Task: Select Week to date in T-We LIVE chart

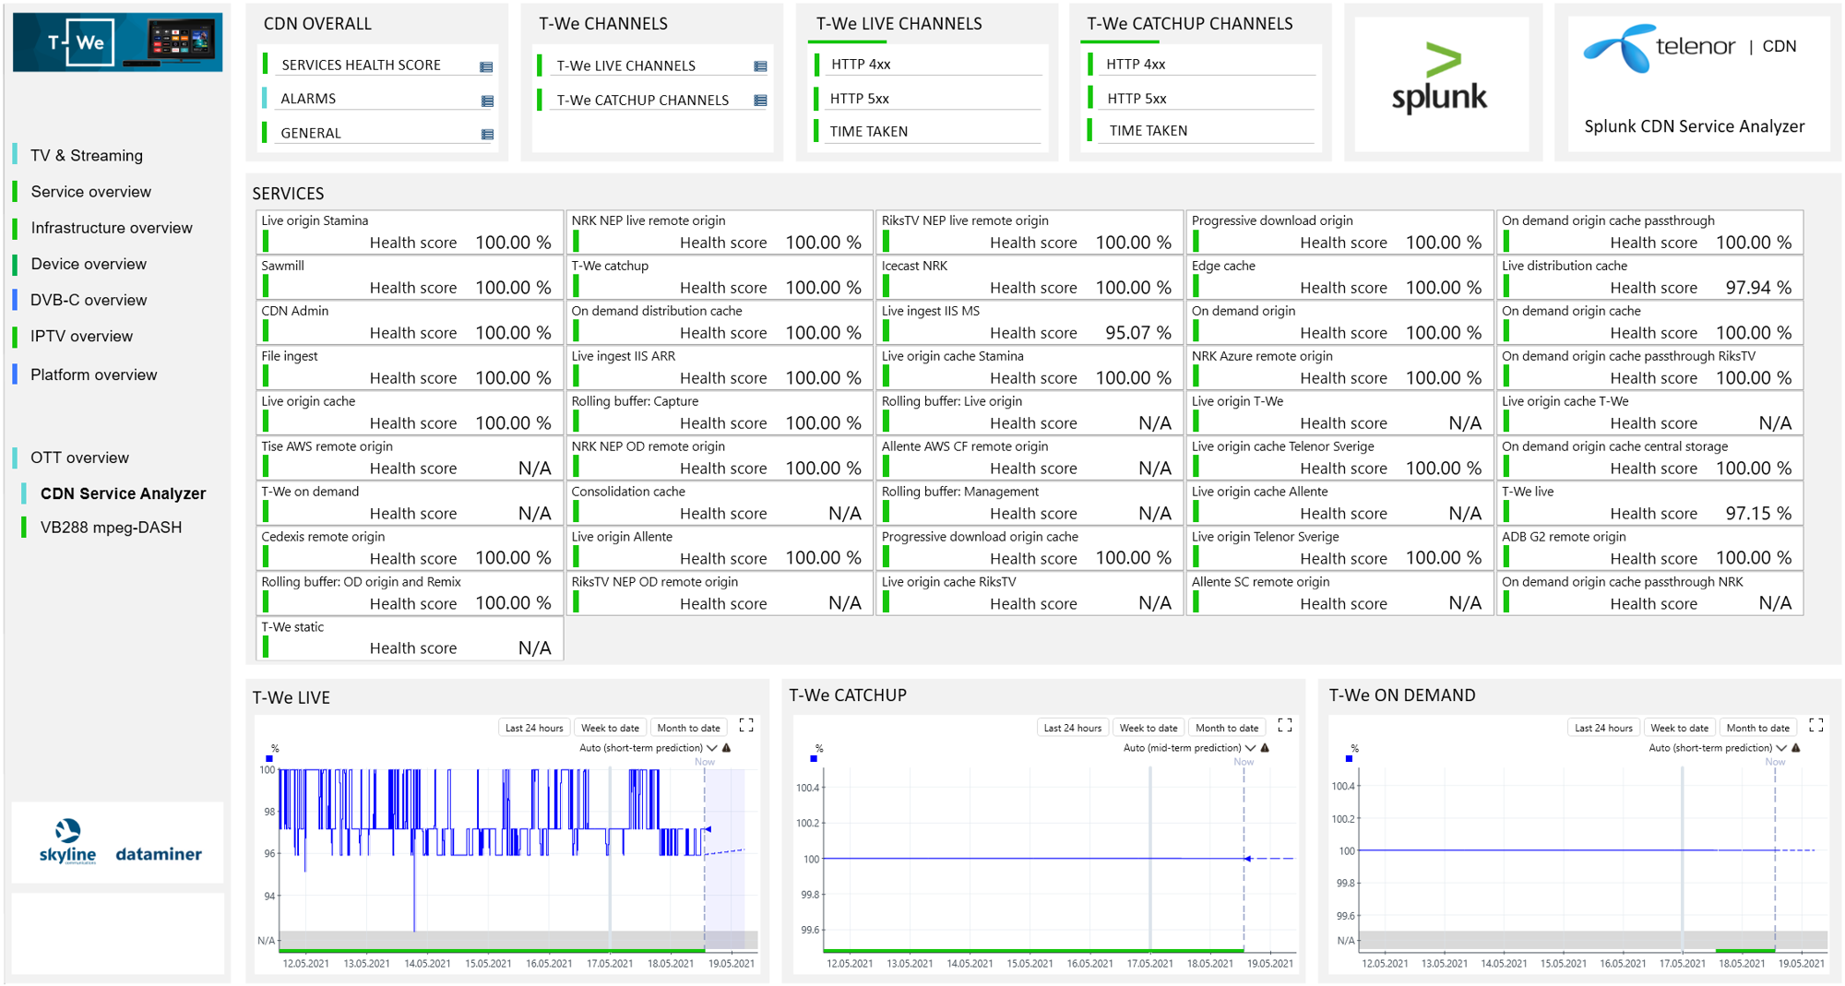Action: coord(610,728)
